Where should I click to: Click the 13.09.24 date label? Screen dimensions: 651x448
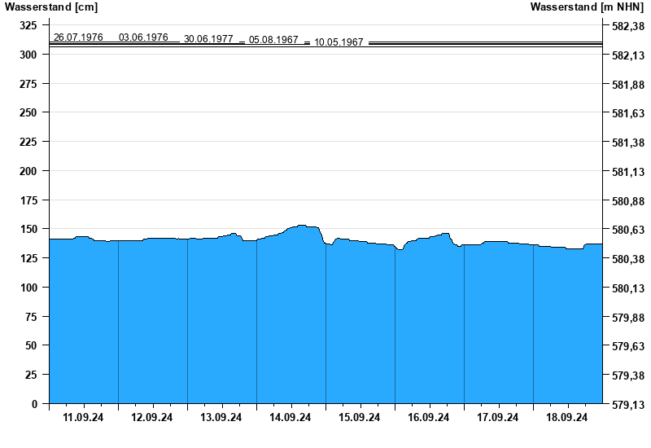(221, 418)
